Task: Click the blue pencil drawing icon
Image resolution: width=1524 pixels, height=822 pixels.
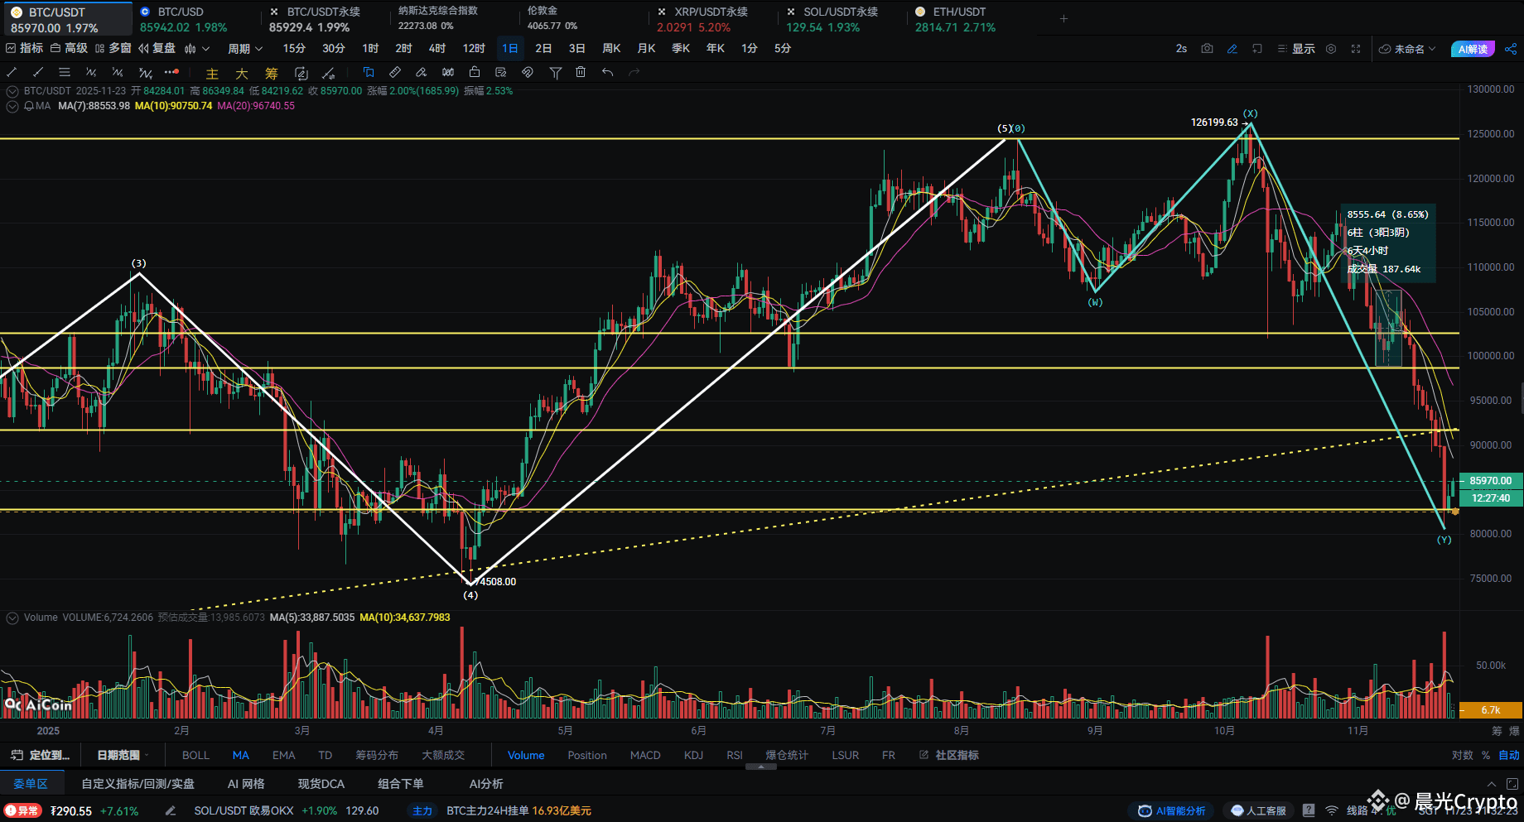Action: click(x=1232, y=49)
